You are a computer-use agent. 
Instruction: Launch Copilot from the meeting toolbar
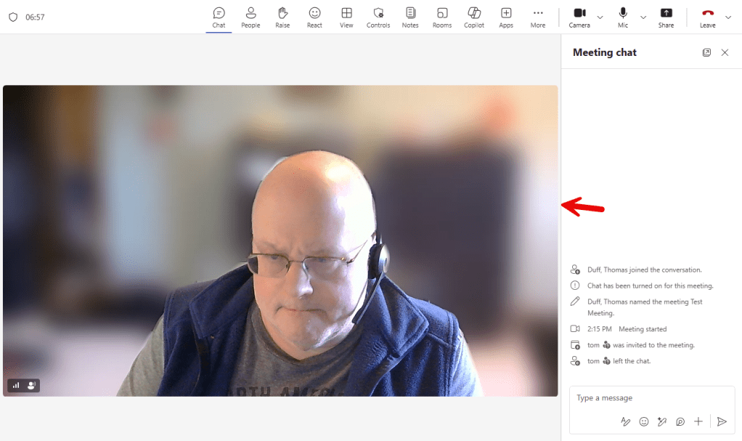(x=474, y=17)
